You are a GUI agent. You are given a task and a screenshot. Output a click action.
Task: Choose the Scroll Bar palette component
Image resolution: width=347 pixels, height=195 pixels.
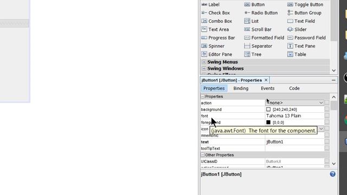point(258,29)
